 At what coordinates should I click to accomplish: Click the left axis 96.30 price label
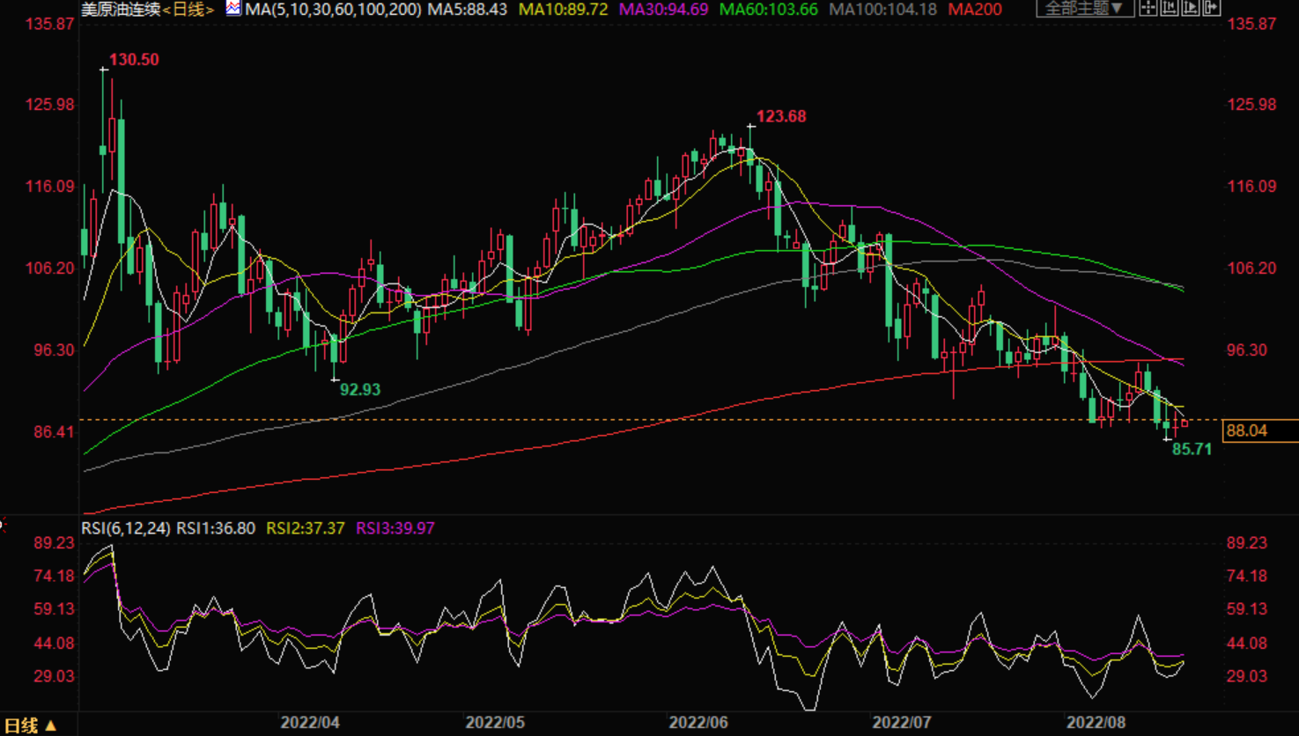point(54,350)
